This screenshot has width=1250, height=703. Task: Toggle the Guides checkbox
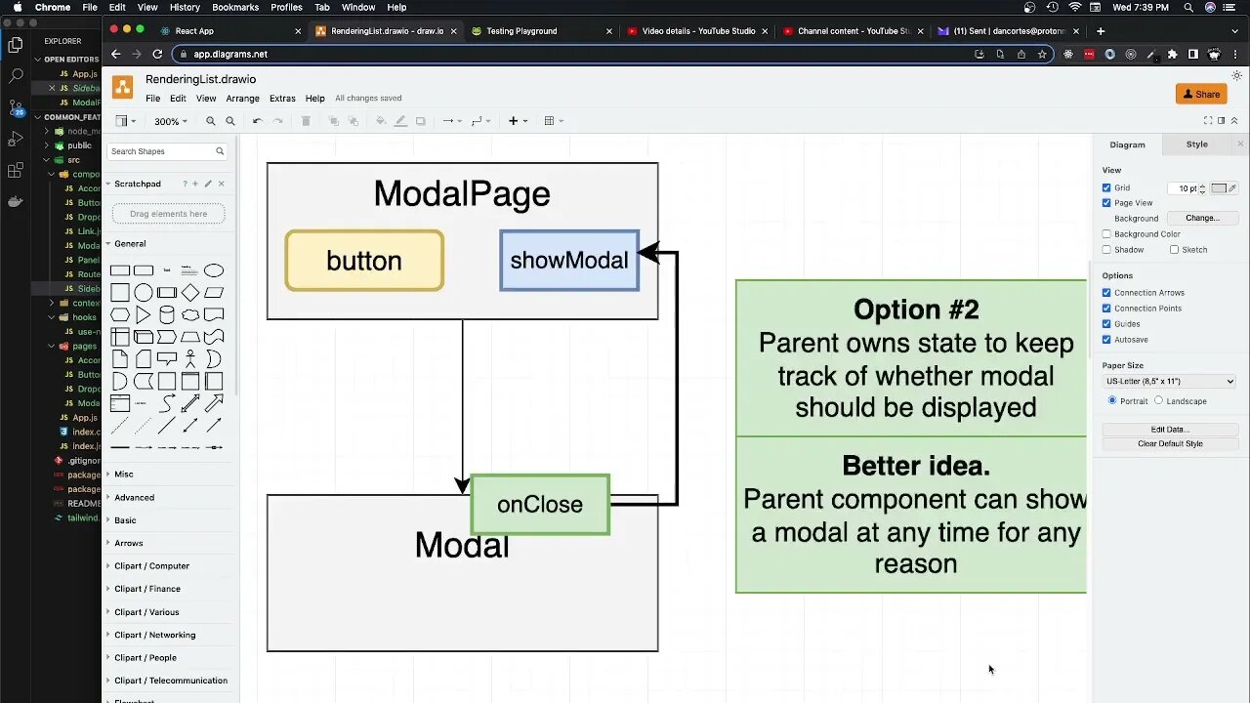1106,324
